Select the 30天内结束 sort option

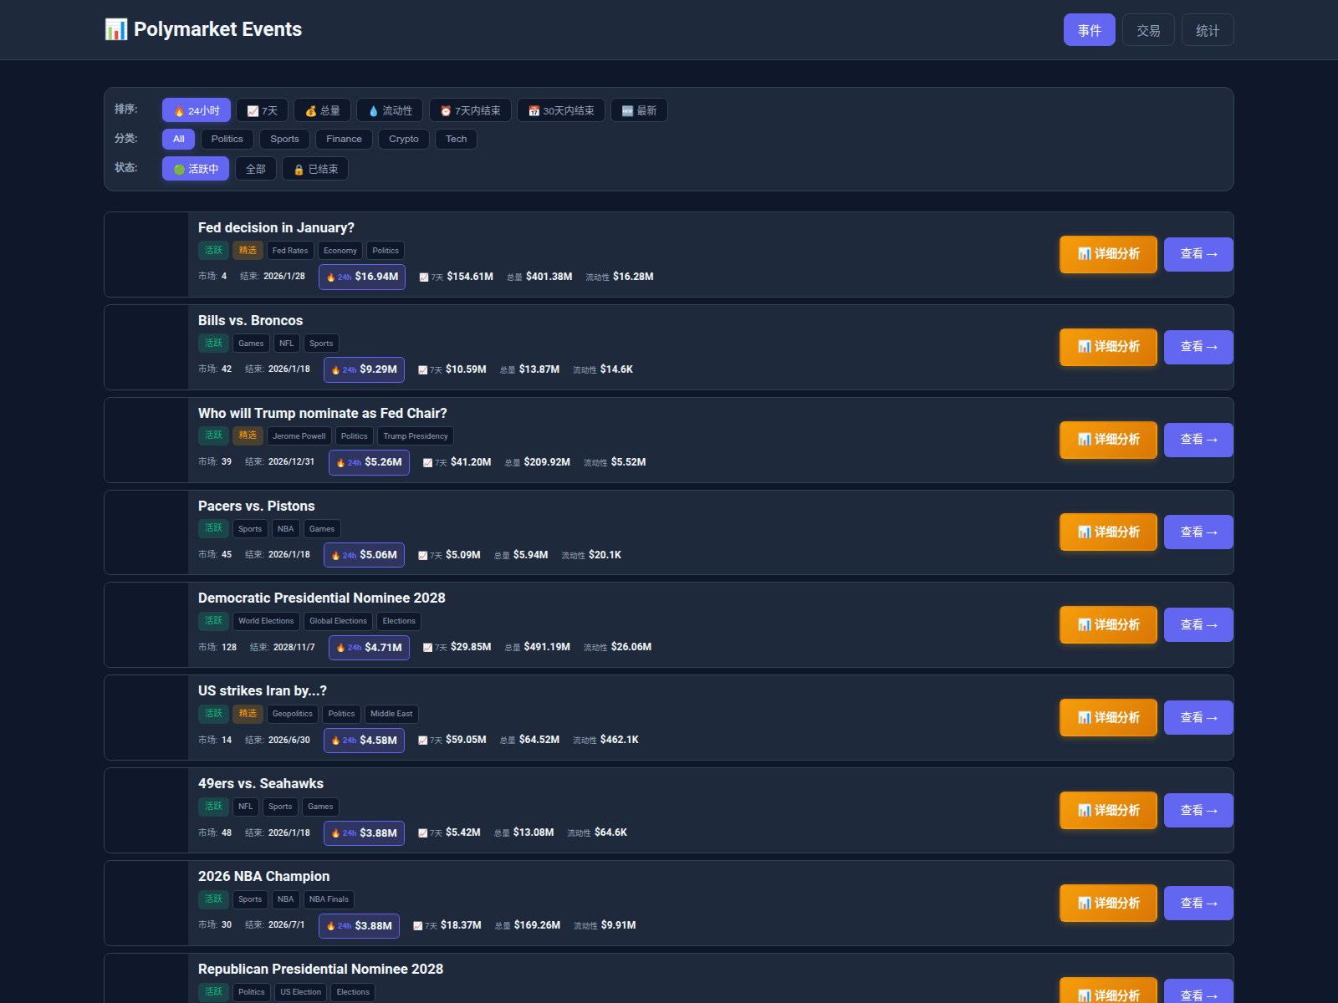[561, 110]
